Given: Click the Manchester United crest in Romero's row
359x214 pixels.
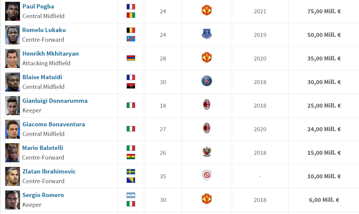Looking at the screenshot, I should coord(207,199).
